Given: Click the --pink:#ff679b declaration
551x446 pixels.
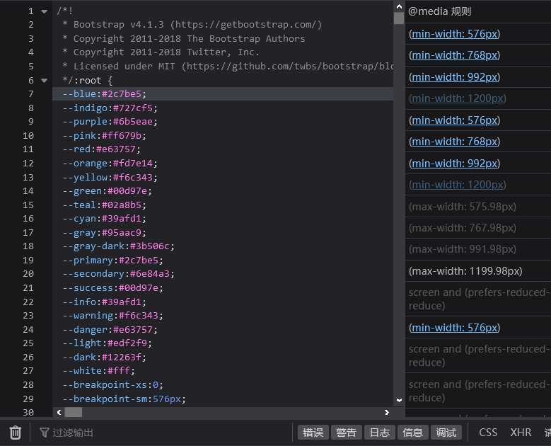Looking at the screenshot, I should click(105, 136).
